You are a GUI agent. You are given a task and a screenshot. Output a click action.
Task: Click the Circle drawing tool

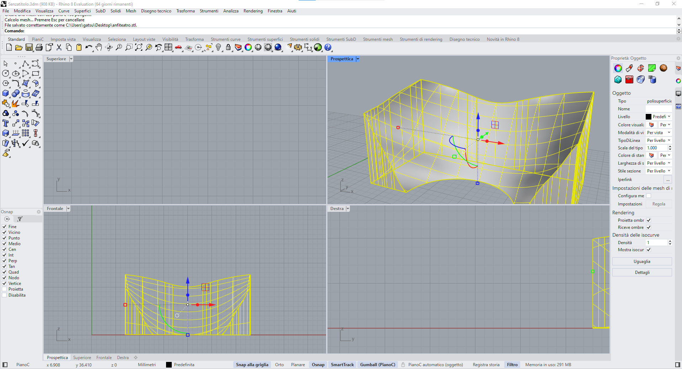[x=6, y=73]
